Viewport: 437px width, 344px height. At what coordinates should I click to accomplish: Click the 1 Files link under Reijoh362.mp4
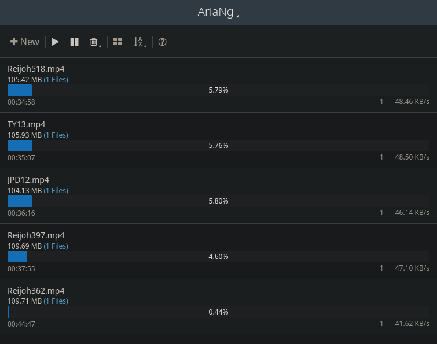(x=56, y=302)
